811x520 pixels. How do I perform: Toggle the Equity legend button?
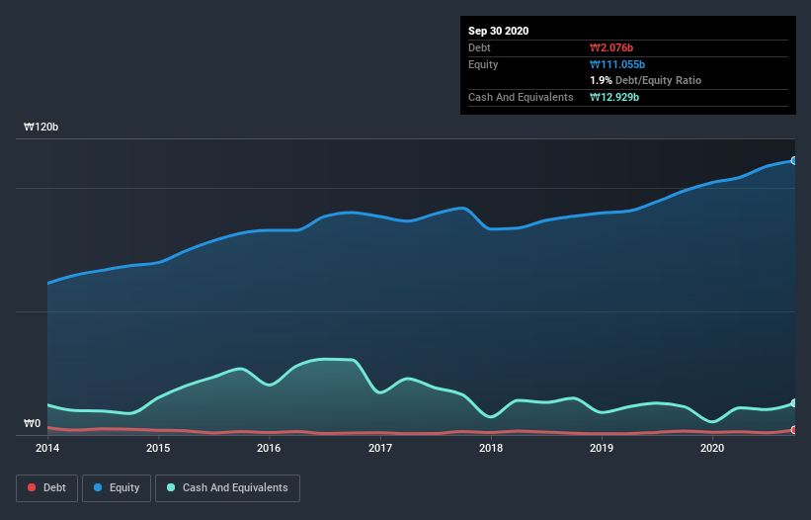click(117, 488)
